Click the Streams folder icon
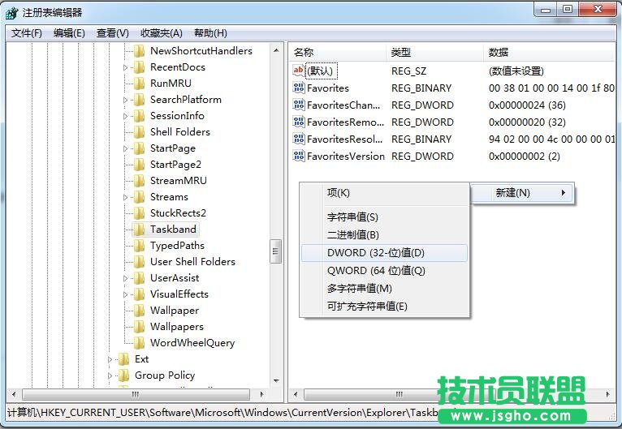The width and height of the screenshot is (622, 429). 139,197
